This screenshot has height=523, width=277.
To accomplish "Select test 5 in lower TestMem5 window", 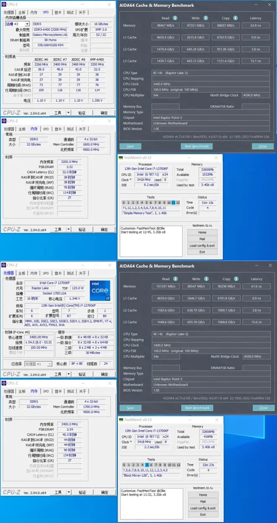I will pos(146,465).
